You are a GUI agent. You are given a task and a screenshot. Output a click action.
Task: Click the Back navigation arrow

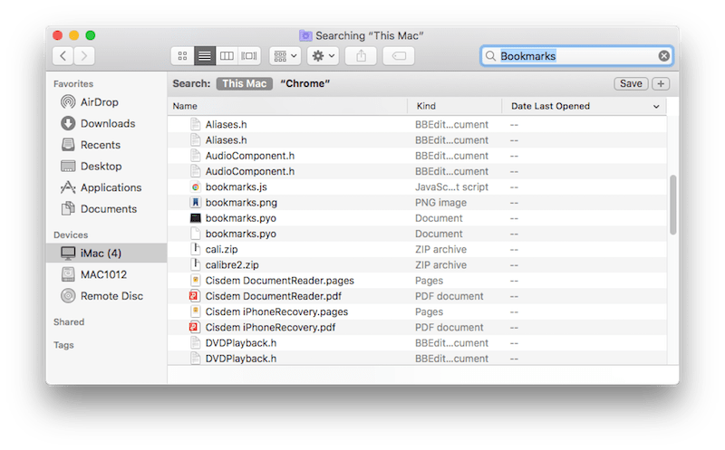(63, 56)
